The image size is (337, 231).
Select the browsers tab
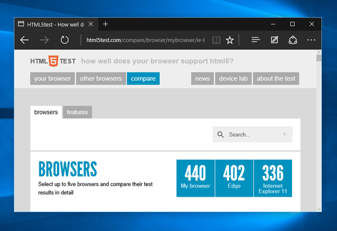46,112
